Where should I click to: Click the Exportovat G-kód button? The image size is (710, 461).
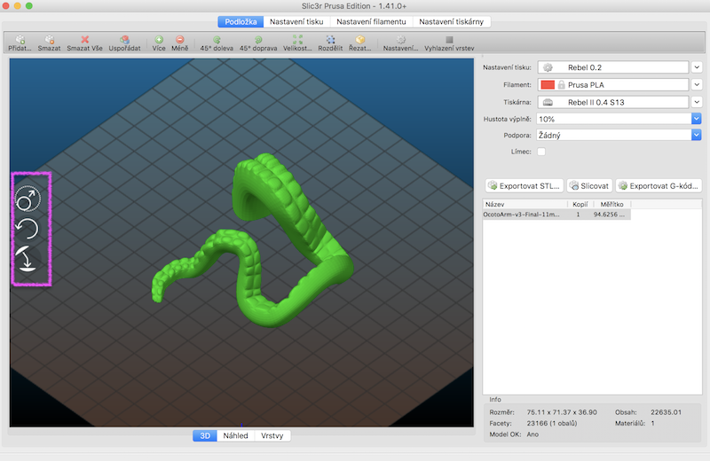pyautogui.click(x=659, y=185)
